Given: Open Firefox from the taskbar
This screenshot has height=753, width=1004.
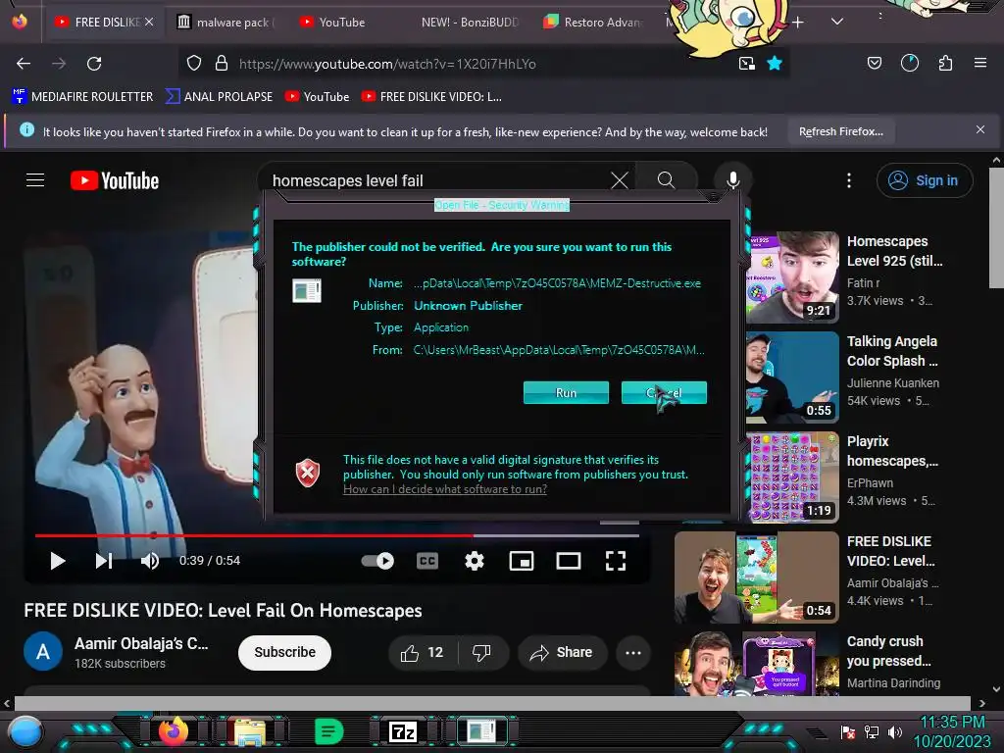Looking at the screenshot, I should pos(173,730).
